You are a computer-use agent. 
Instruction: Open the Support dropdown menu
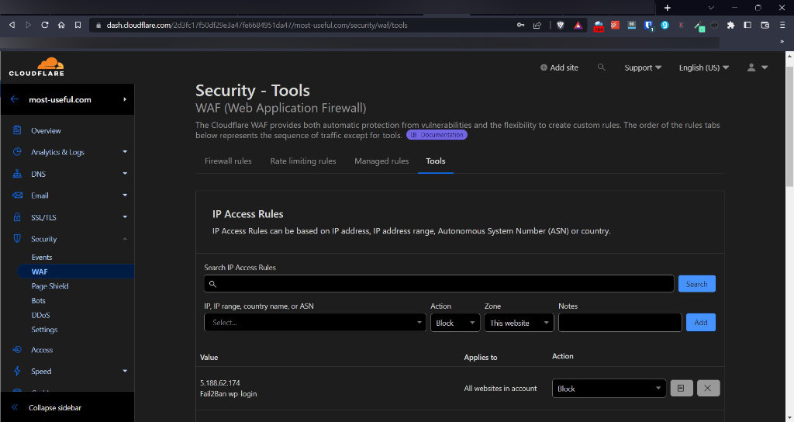click(x=643, y=67)
